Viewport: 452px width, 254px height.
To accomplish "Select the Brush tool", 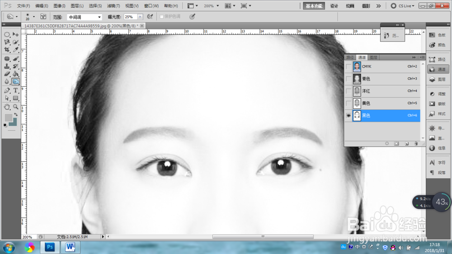I will point(15,59).
